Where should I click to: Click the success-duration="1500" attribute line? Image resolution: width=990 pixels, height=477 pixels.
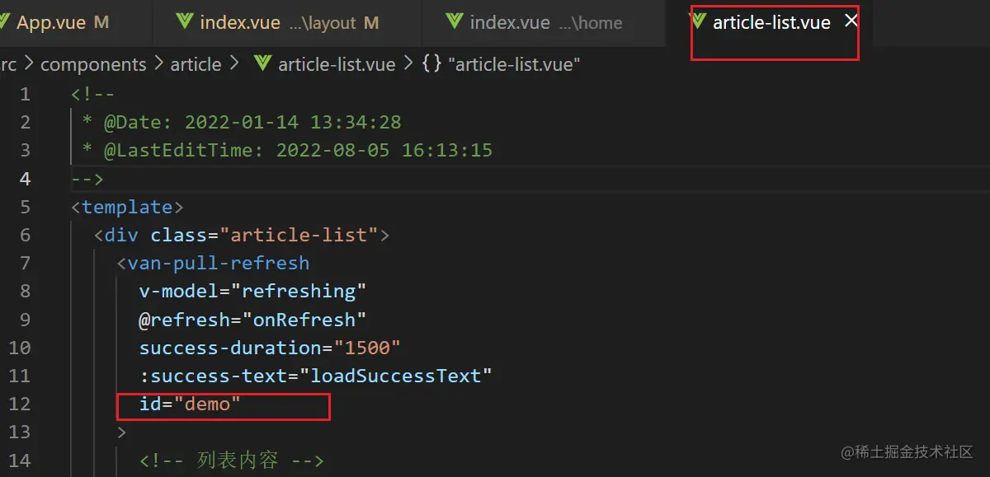coord(270,348)
